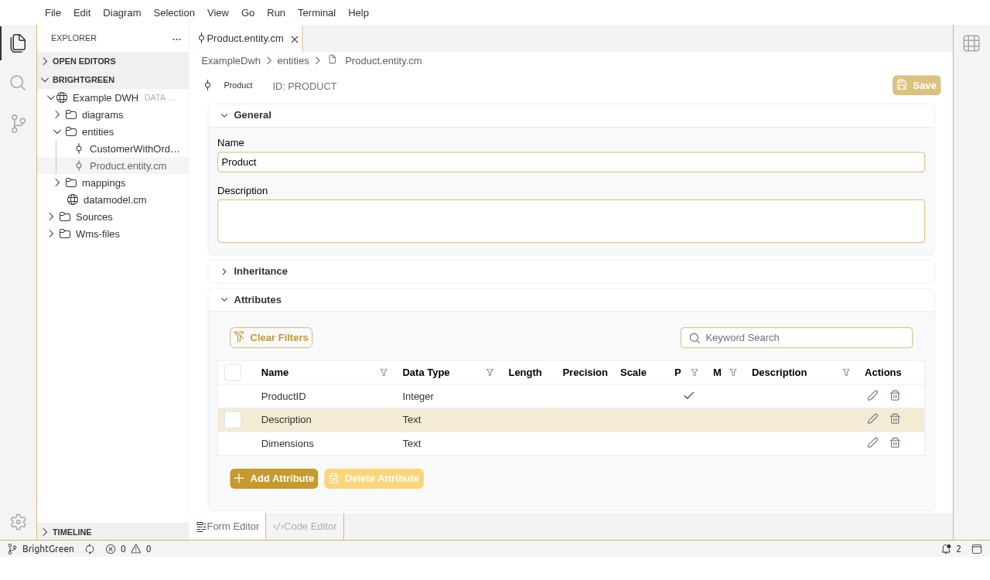
Task: Check the Description row checkbox
Action: [x=233, y=420]
